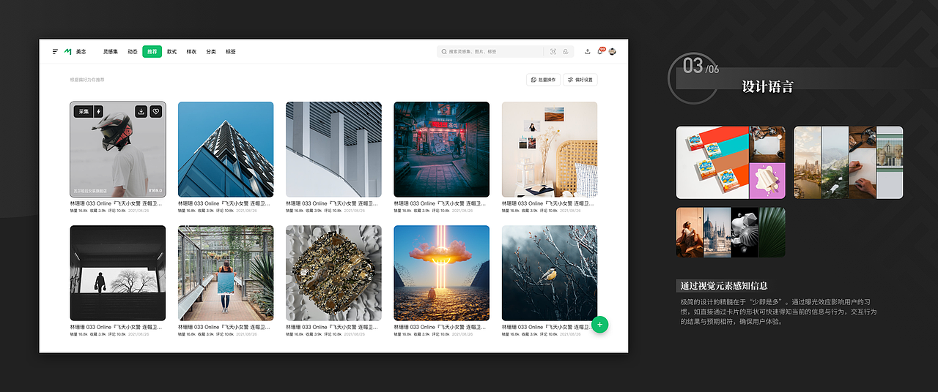This screenshot has width=938, height=392.
Task: Open 偏好设置 preferences
Action: tap(580, 80)
